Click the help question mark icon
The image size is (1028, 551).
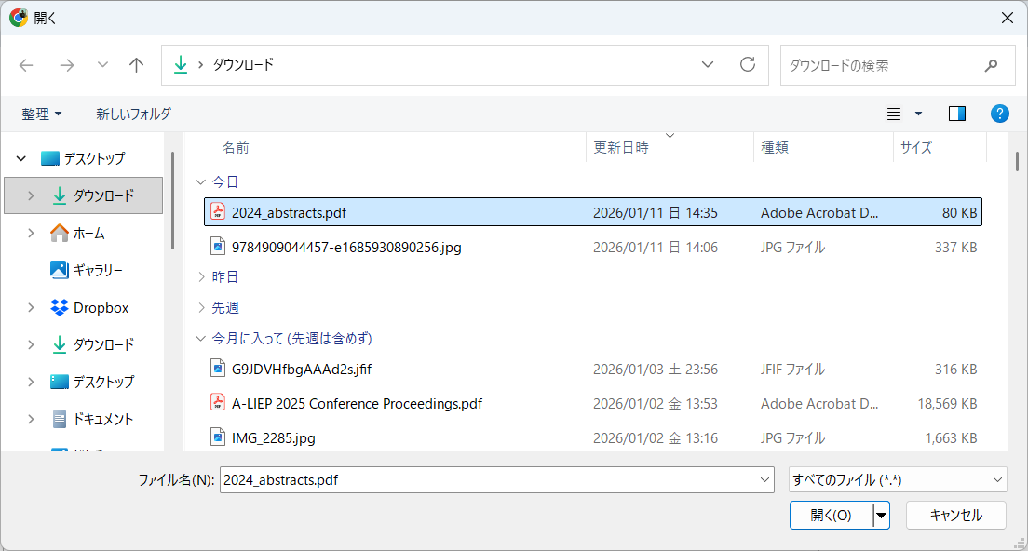point(1000,114)
